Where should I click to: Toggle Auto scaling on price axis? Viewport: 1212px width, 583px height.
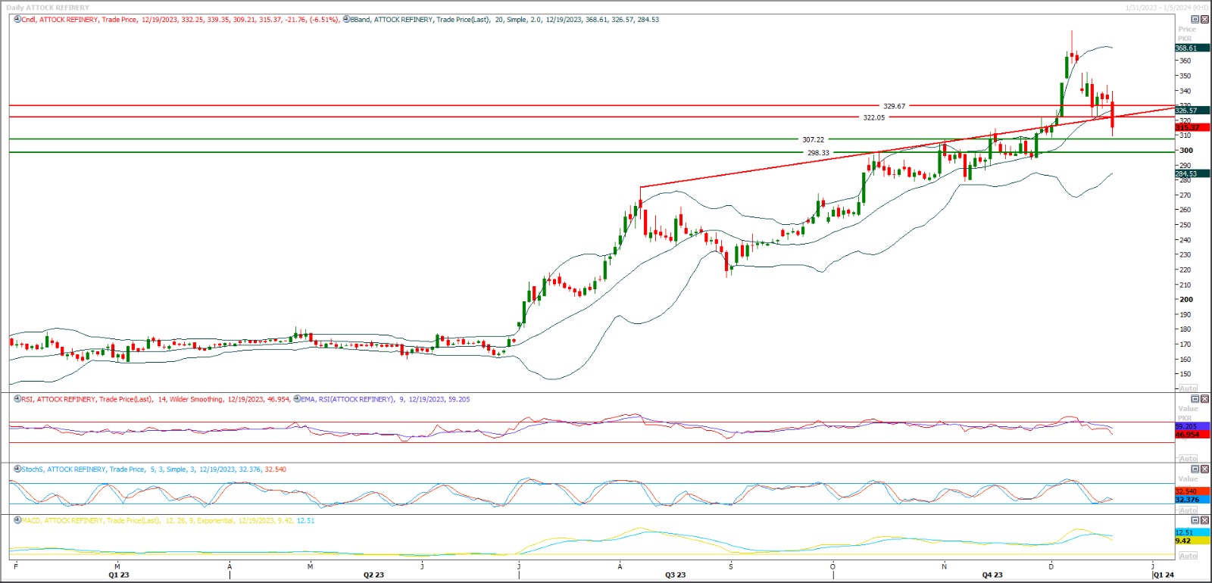(x=1188, y=388)
